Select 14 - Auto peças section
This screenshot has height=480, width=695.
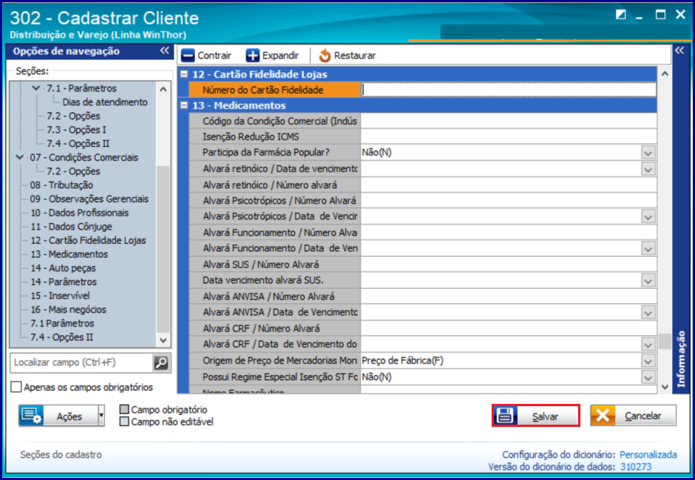tap(63, 268)
